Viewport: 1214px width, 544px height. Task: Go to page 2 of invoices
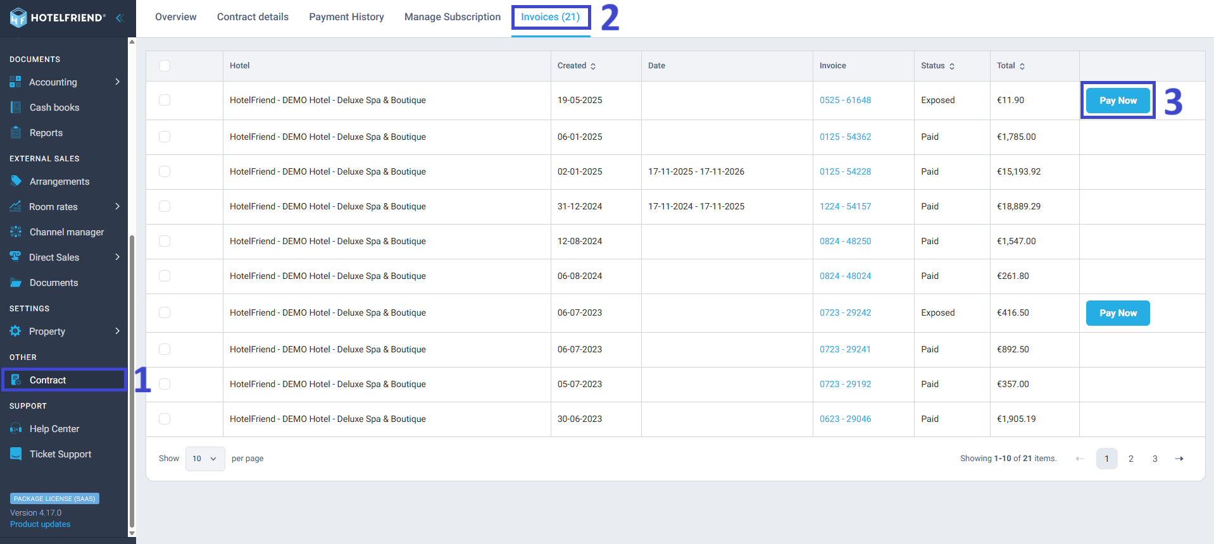click(1131, 459)
